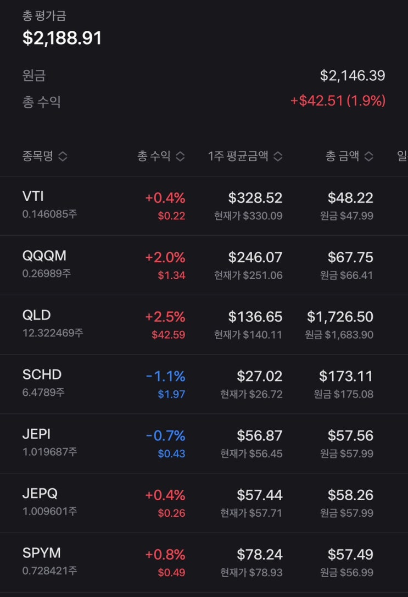Viewport: 408px width, 597px height.
Task: Sort by 총 금액 column arrows
Action: [x=368, y=157]
